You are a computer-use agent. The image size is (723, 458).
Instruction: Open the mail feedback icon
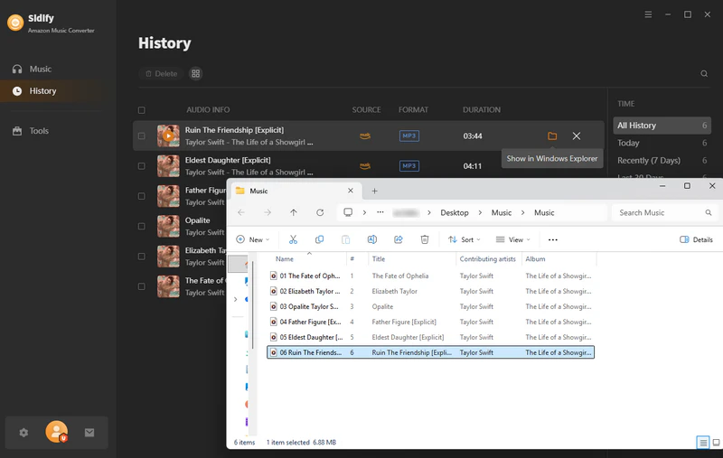click(x=89, y=433)
